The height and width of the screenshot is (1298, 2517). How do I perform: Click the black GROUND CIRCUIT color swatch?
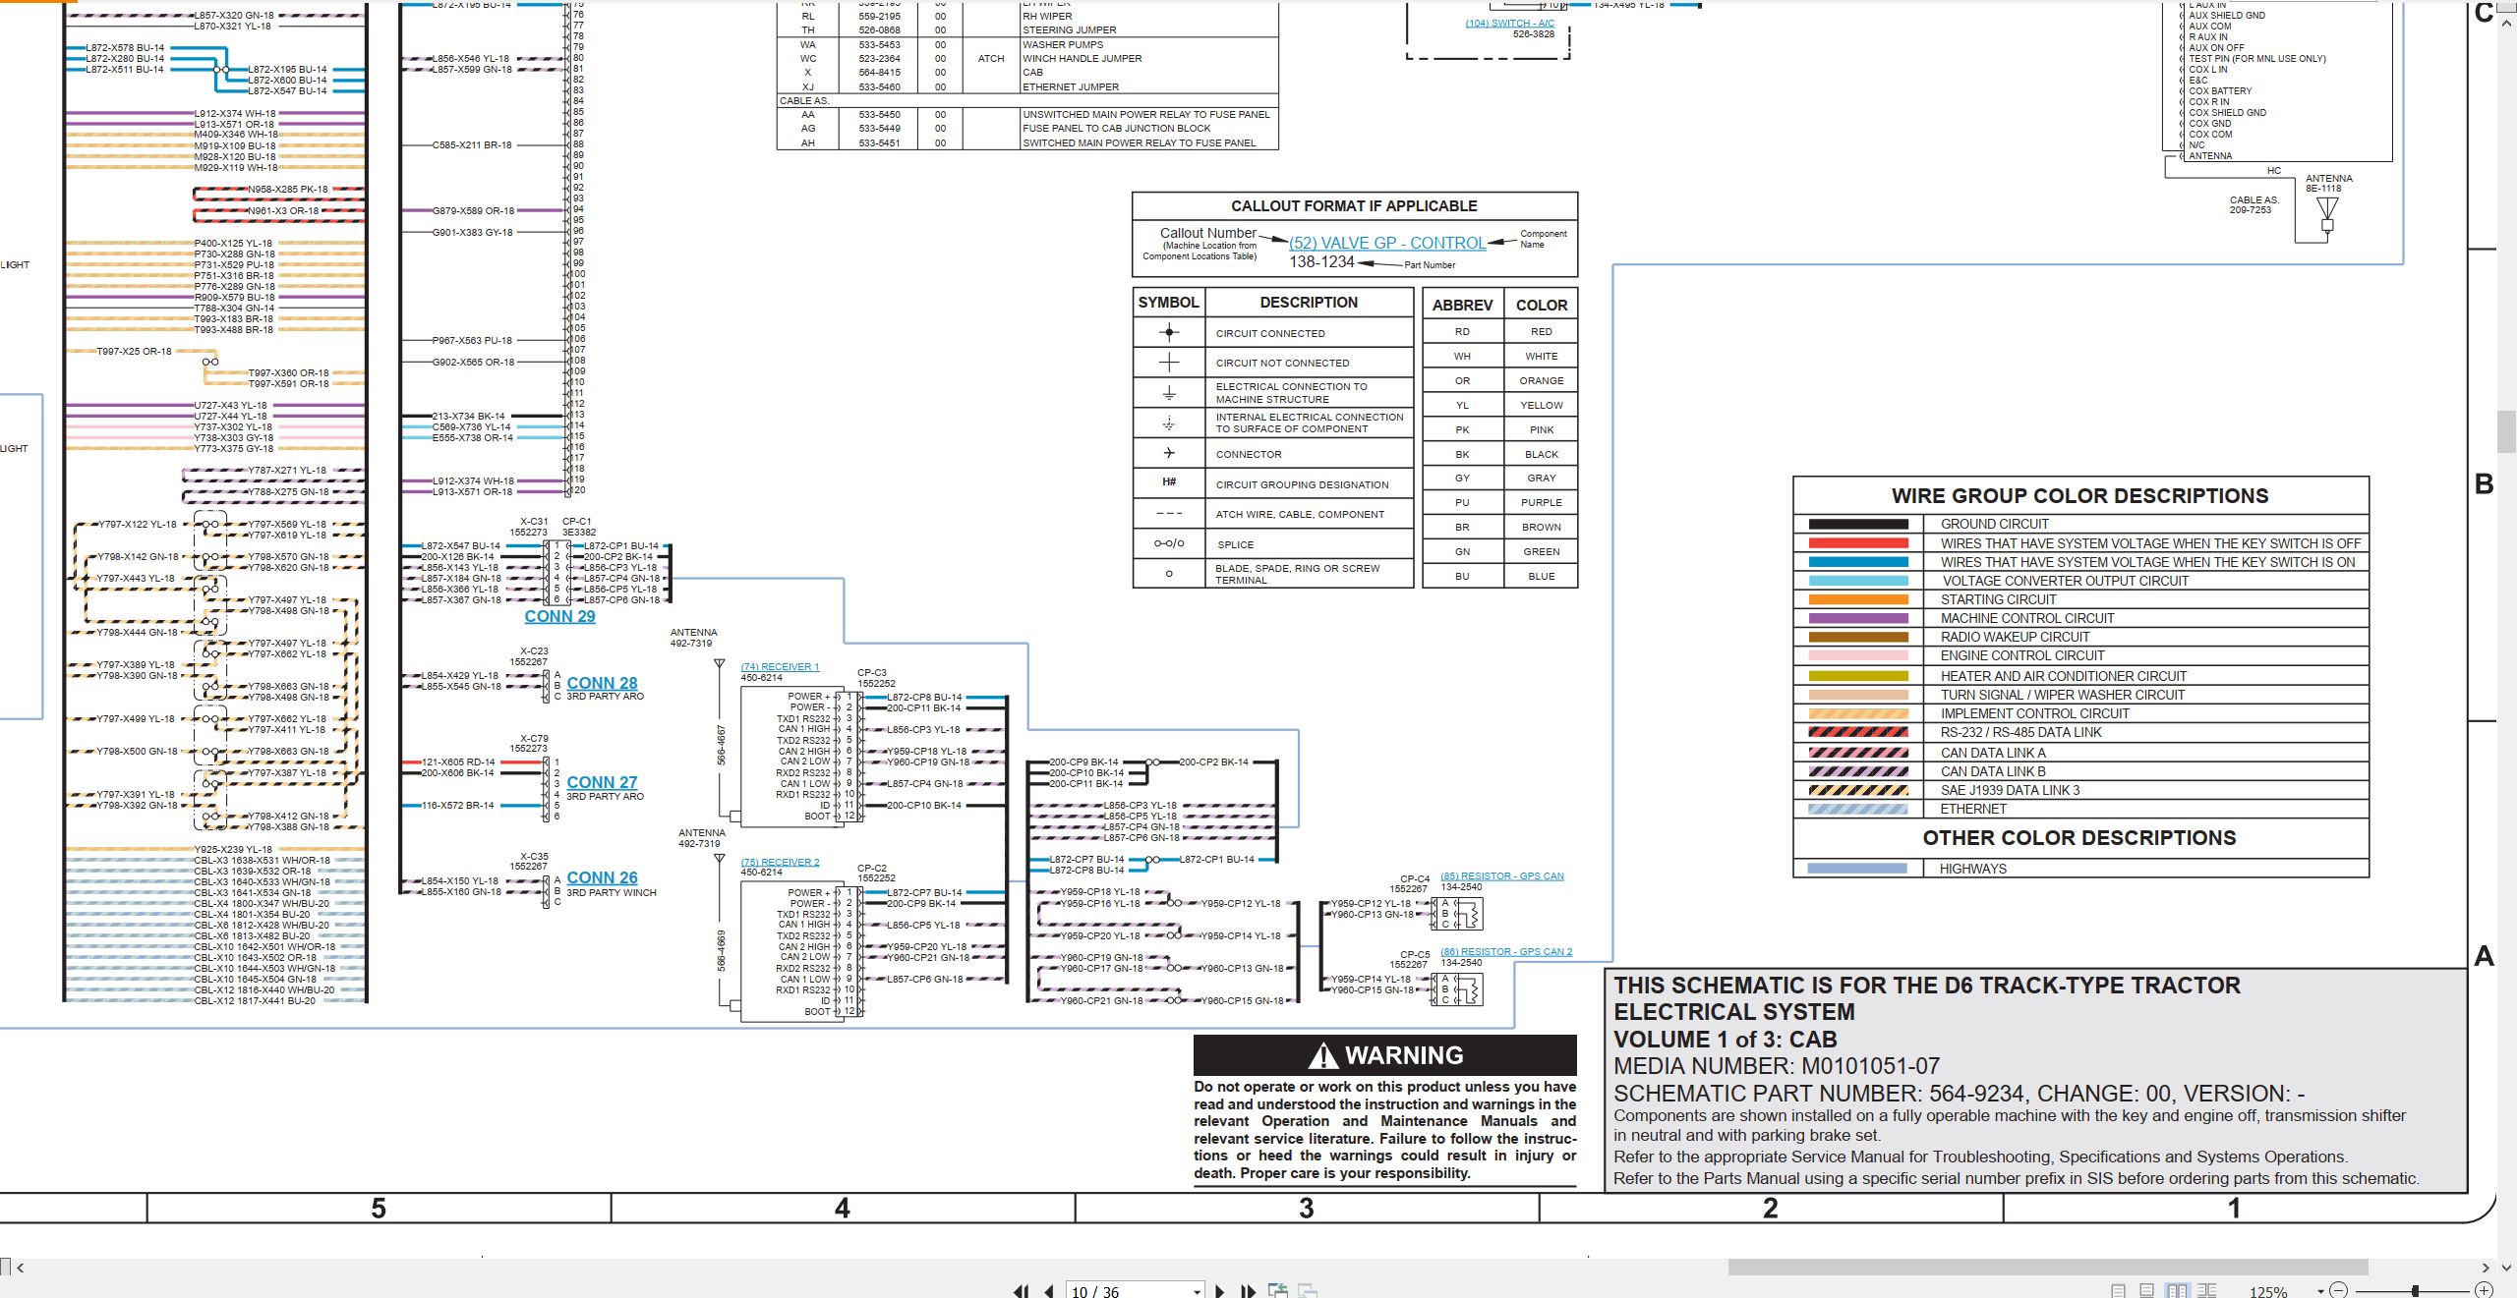pos(1857,525)
